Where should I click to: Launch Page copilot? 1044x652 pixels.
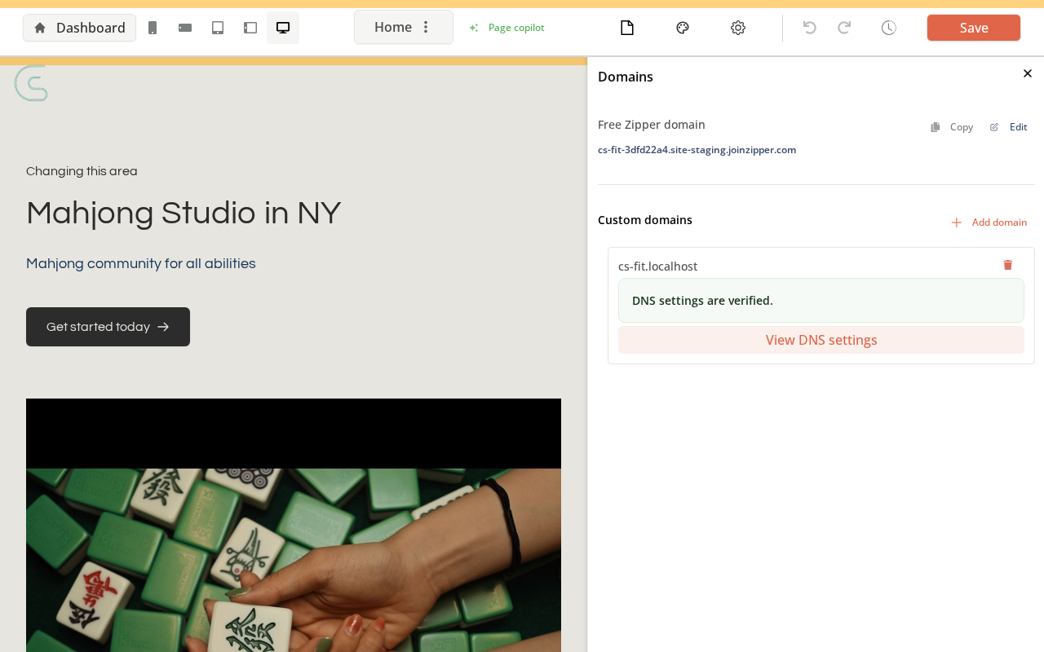coord(507,28)
